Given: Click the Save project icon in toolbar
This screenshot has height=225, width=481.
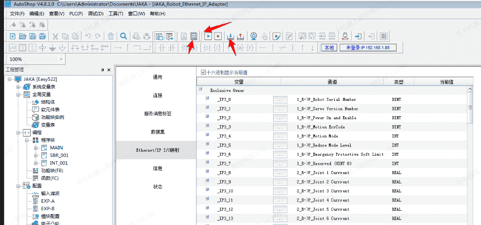Looking at the screenshot, I should [33, 36].
